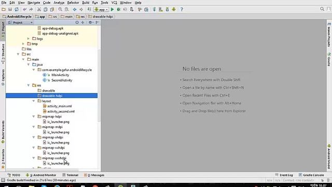Collapse the src folder arrow
Screen dimensions: 332x187
18,54
